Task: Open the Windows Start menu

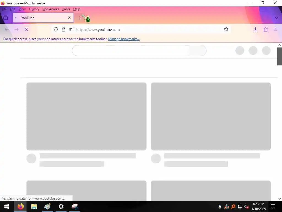Action: pyautogui.click(x=7, y=206)
